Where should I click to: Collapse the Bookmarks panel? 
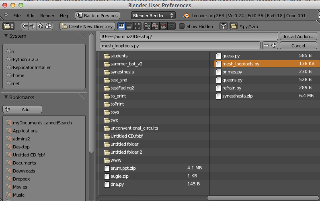click(6, 97)
